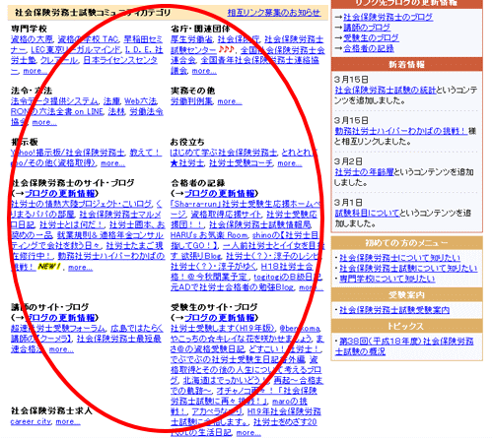Click the 労働判例集 link
The height and width of the screenshot is (438, 493).
pyautogui.click(x=191, y=101)
